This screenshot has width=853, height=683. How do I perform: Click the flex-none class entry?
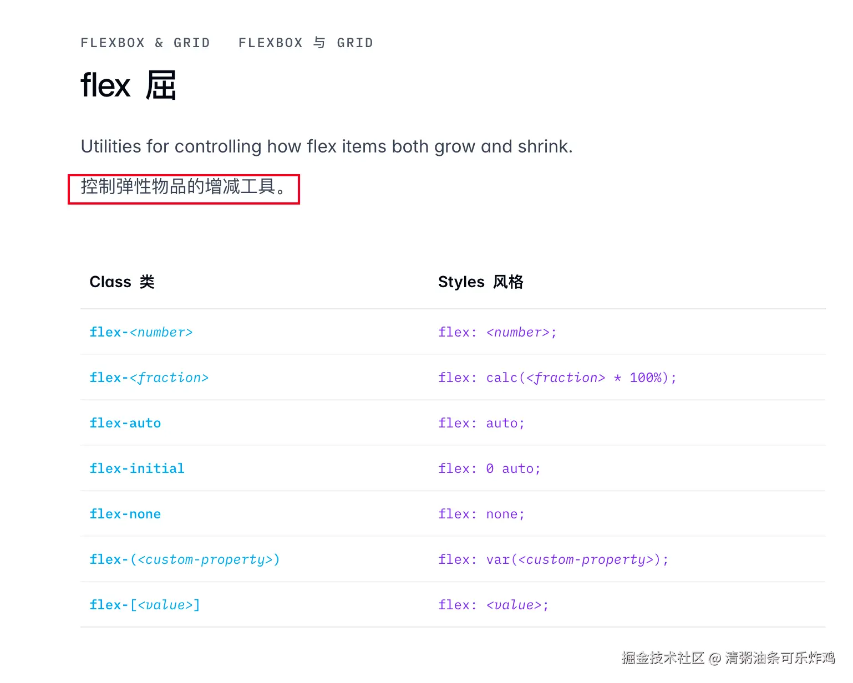click(x=125, y=514)
